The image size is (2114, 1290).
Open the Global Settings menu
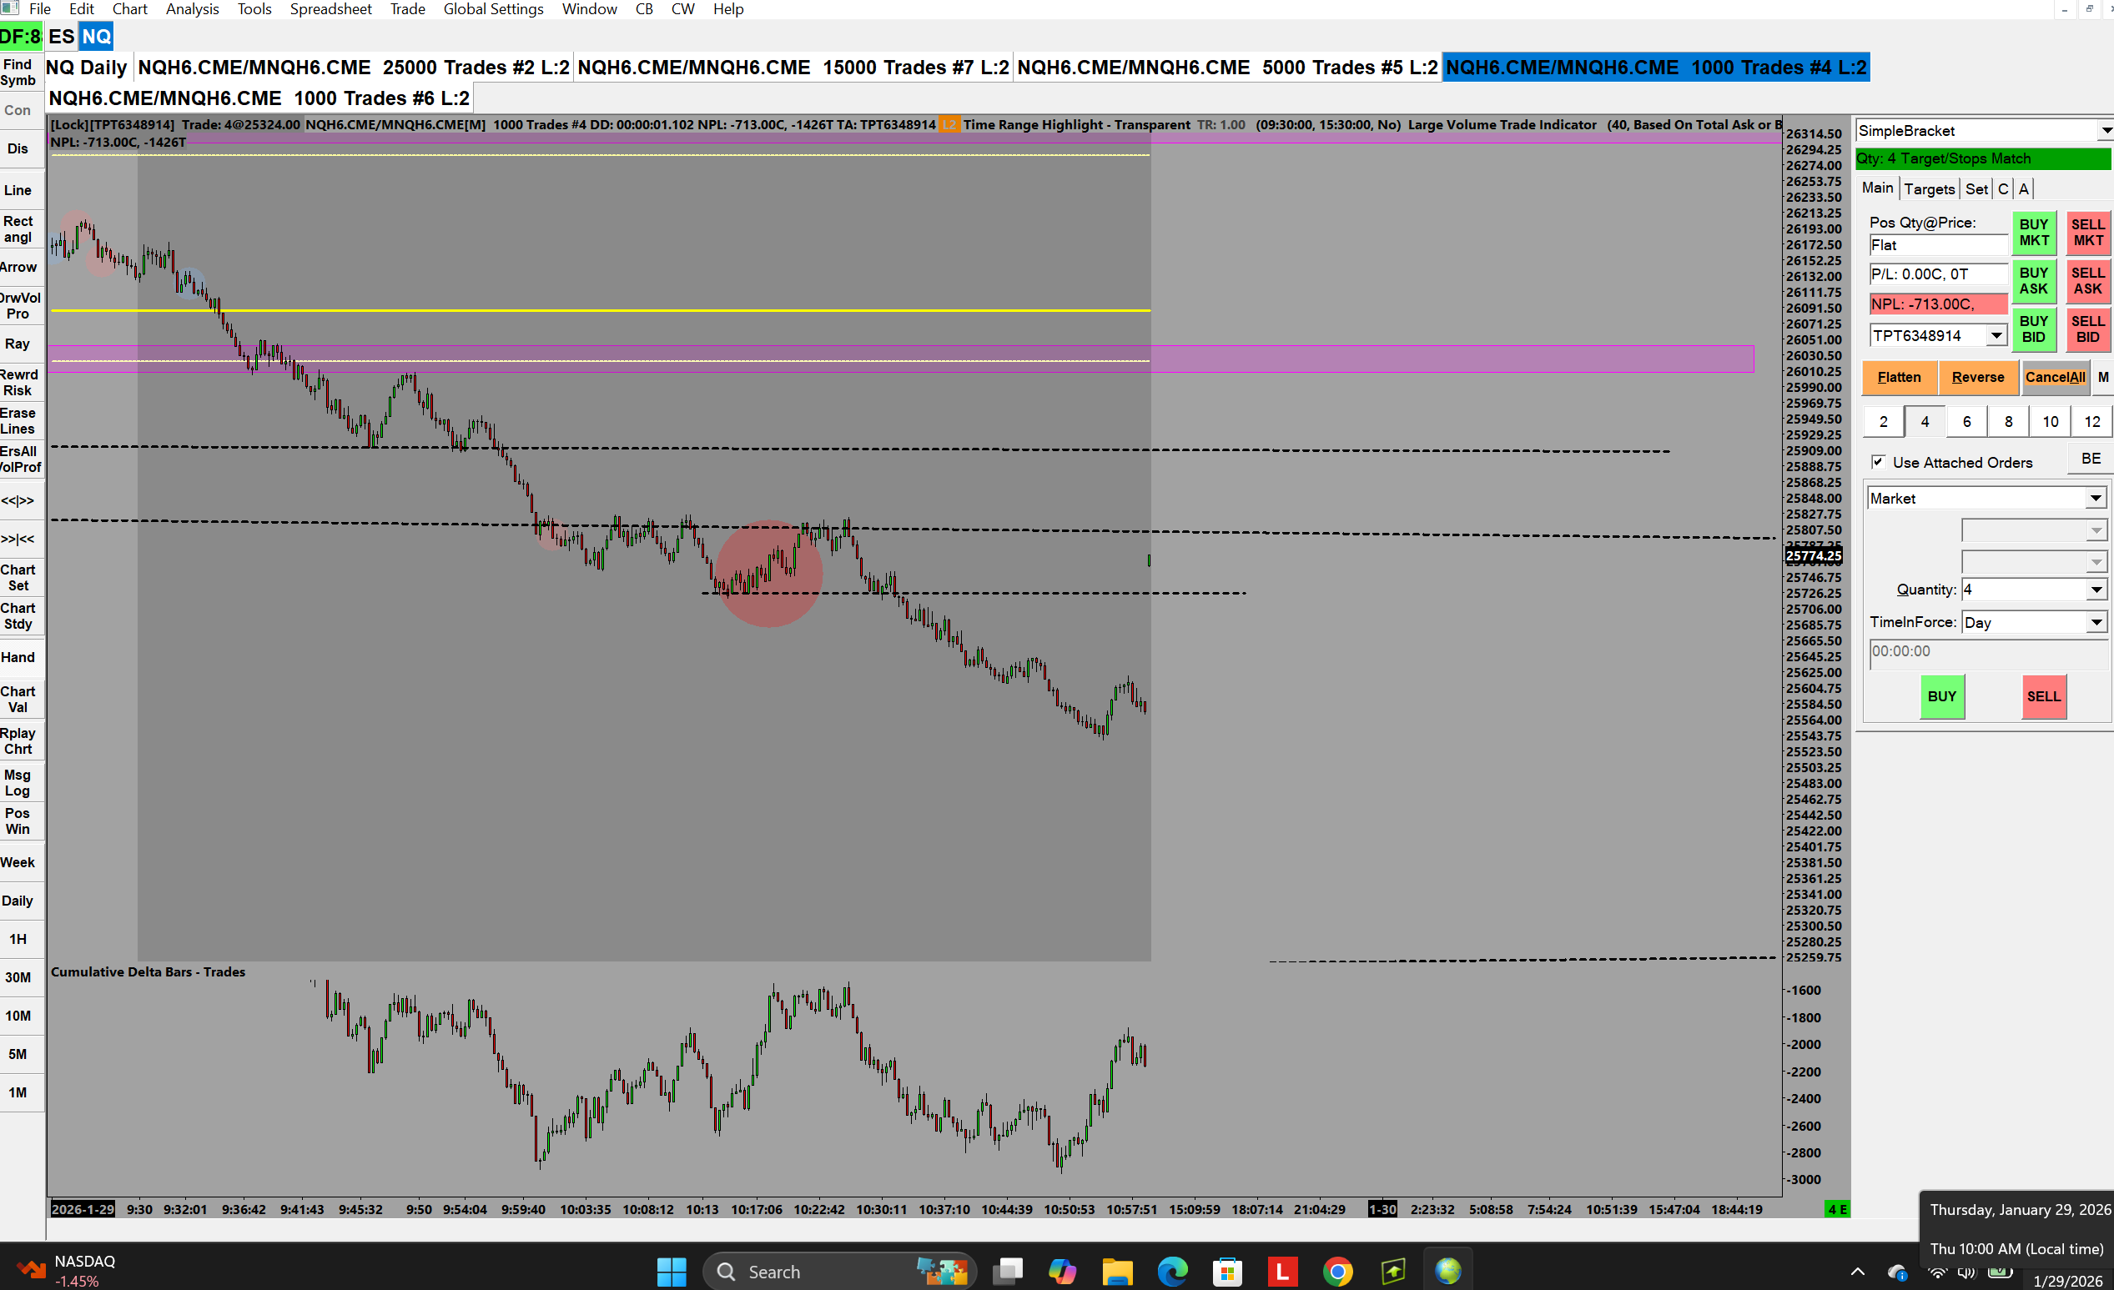click(x=492, y=9)
